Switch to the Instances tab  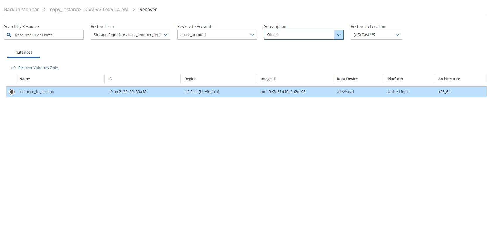(23, 52)
